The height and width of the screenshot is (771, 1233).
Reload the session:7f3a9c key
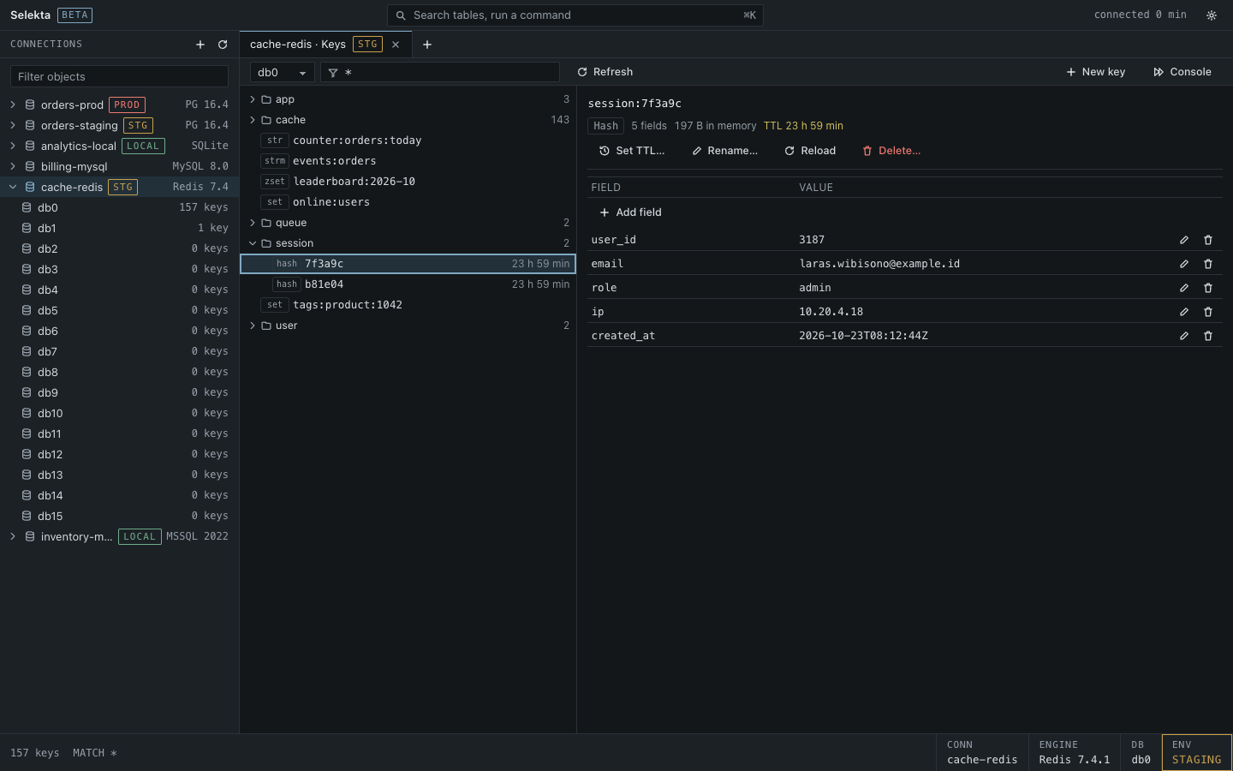coord(810,151)
